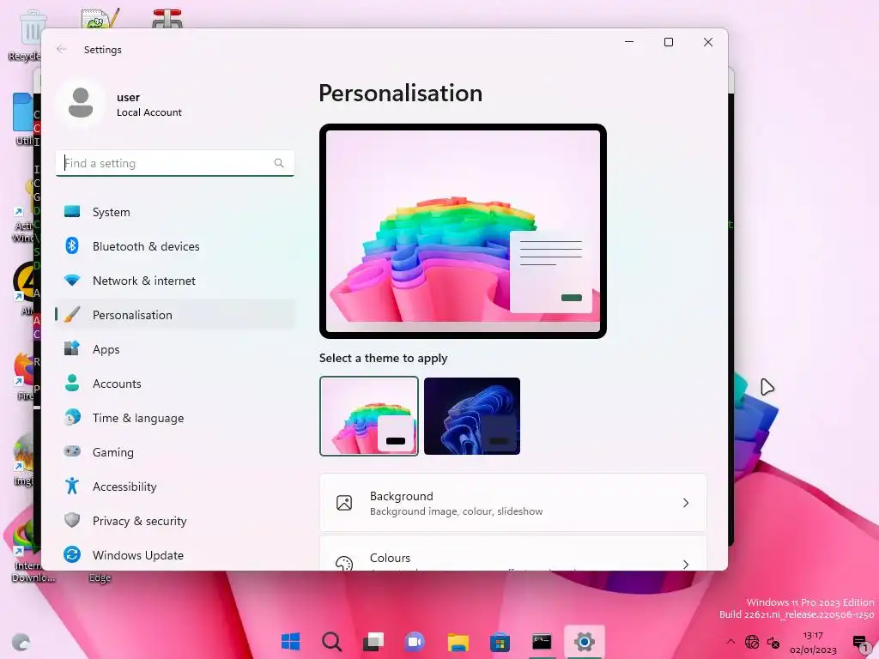Click the search magnifier in Find a setting
Image resolution: width=879 pixels, height=659 pixels.
coord(279,163)
